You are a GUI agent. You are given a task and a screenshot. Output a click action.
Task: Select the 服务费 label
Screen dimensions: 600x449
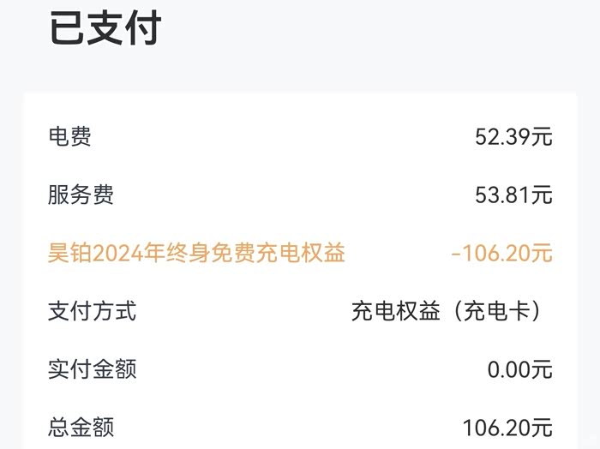click(81, 195)
